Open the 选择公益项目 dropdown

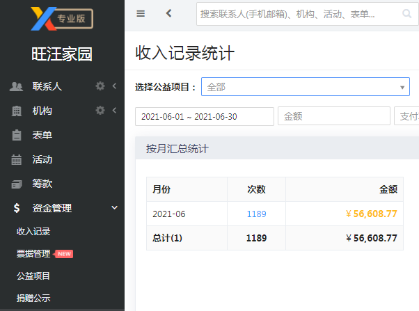[306, 87]
